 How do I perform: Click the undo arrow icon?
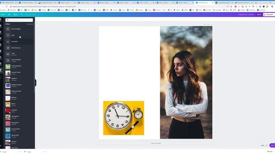coord(21,15)
